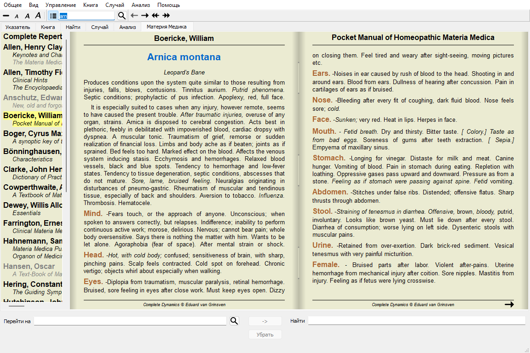
Task: Click the magnifier icon beside the toolbar search field
Action: pos(121,16)
